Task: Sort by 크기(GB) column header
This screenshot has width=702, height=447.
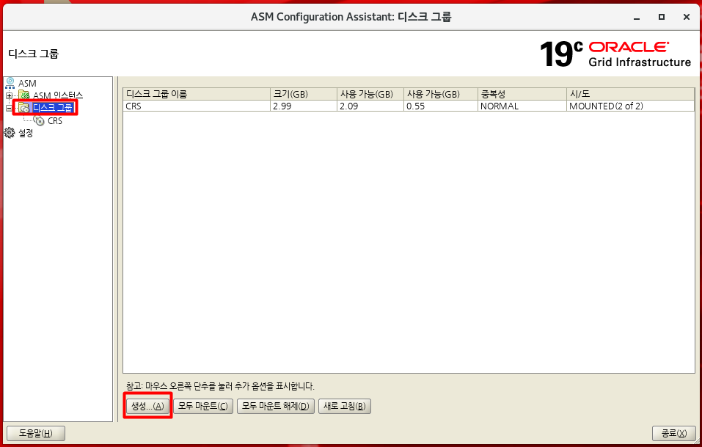Action: click(304, 94)
